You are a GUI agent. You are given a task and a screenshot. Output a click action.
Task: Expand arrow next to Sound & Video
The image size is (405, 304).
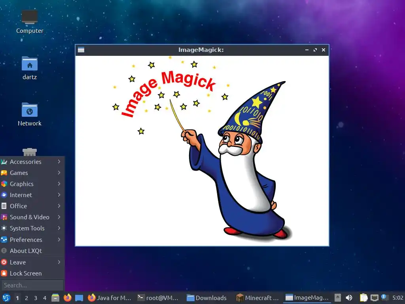pos(59,217)
